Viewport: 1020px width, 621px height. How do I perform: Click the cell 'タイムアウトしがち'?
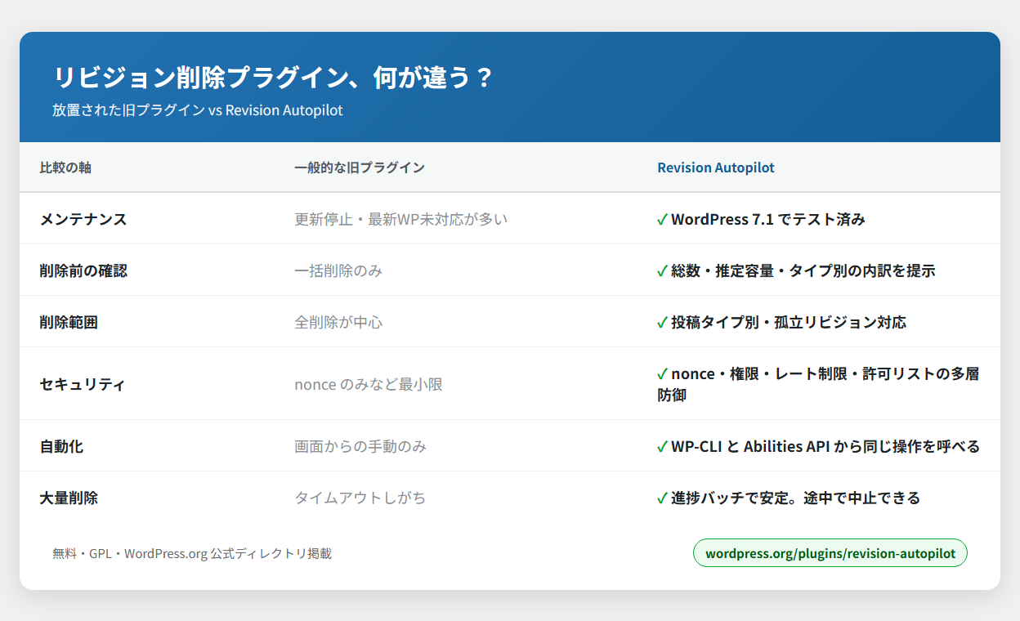360,498
